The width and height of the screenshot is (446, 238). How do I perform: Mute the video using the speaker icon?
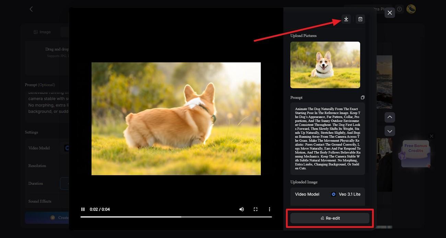click(x=242, y=209)
